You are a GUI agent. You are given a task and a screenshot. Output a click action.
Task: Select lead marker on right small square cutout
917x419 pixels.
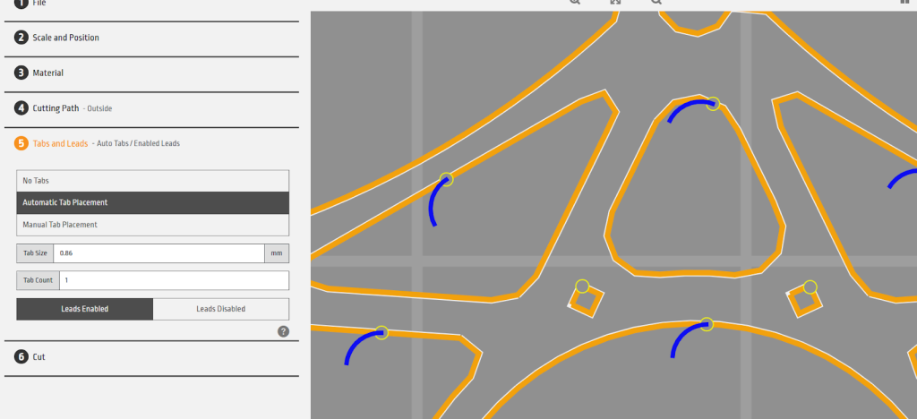coord(810,286)
